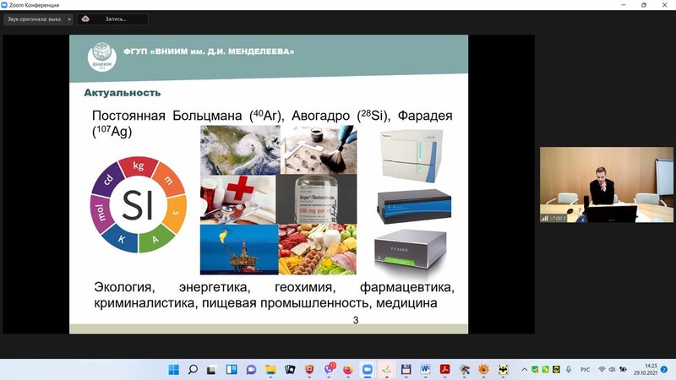This screenshot has height=380, width=676.
Task: Open taskbar search magnifier
Action: click(193, 369)
